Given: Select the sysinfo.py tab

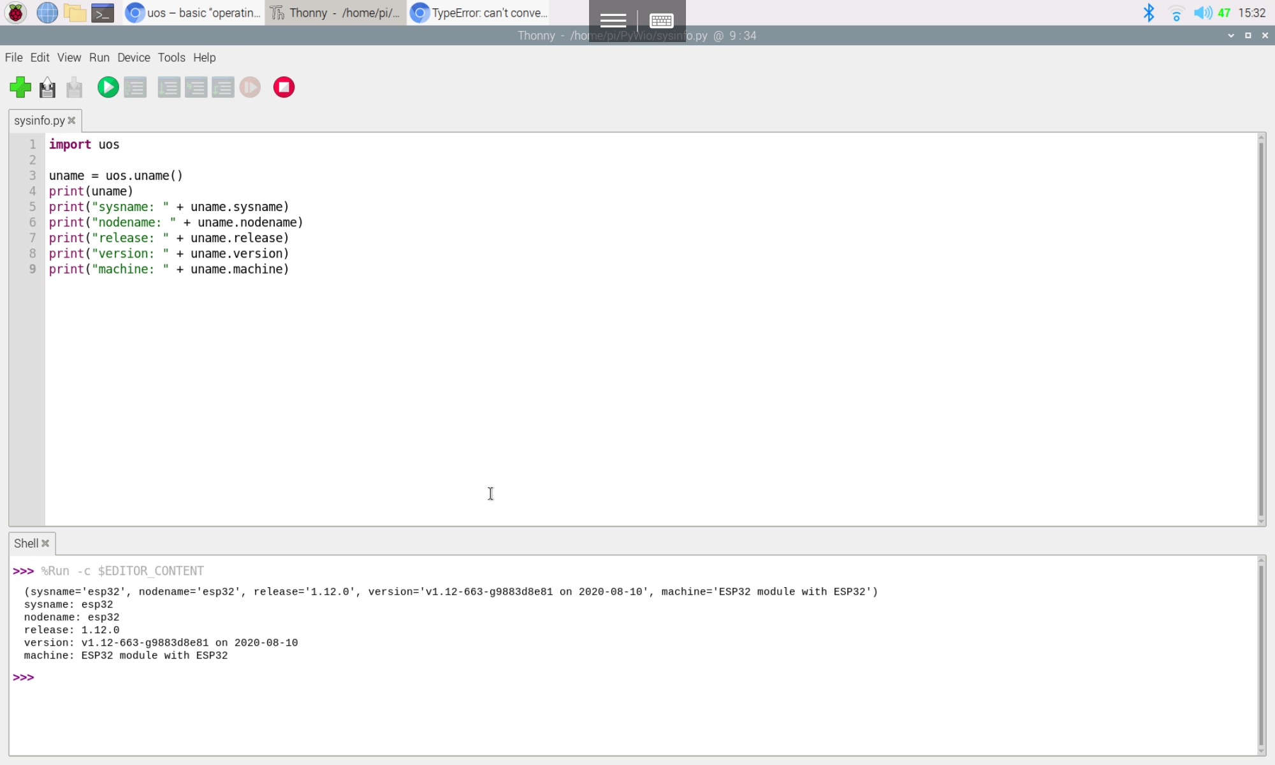Looking at the screenshot, I should [39, 120].
